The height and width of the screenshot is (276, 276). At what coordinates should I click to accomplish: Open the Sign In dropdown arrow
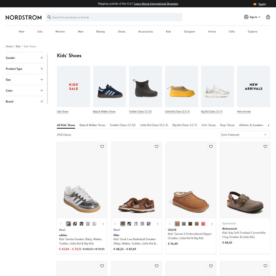259,17
